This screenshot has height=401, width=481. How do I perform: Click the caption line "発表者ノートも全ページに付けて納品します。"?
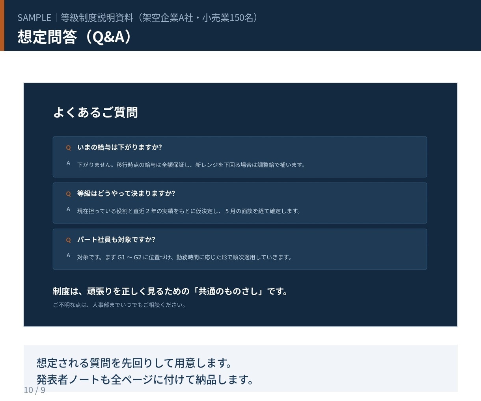point(145,380)
